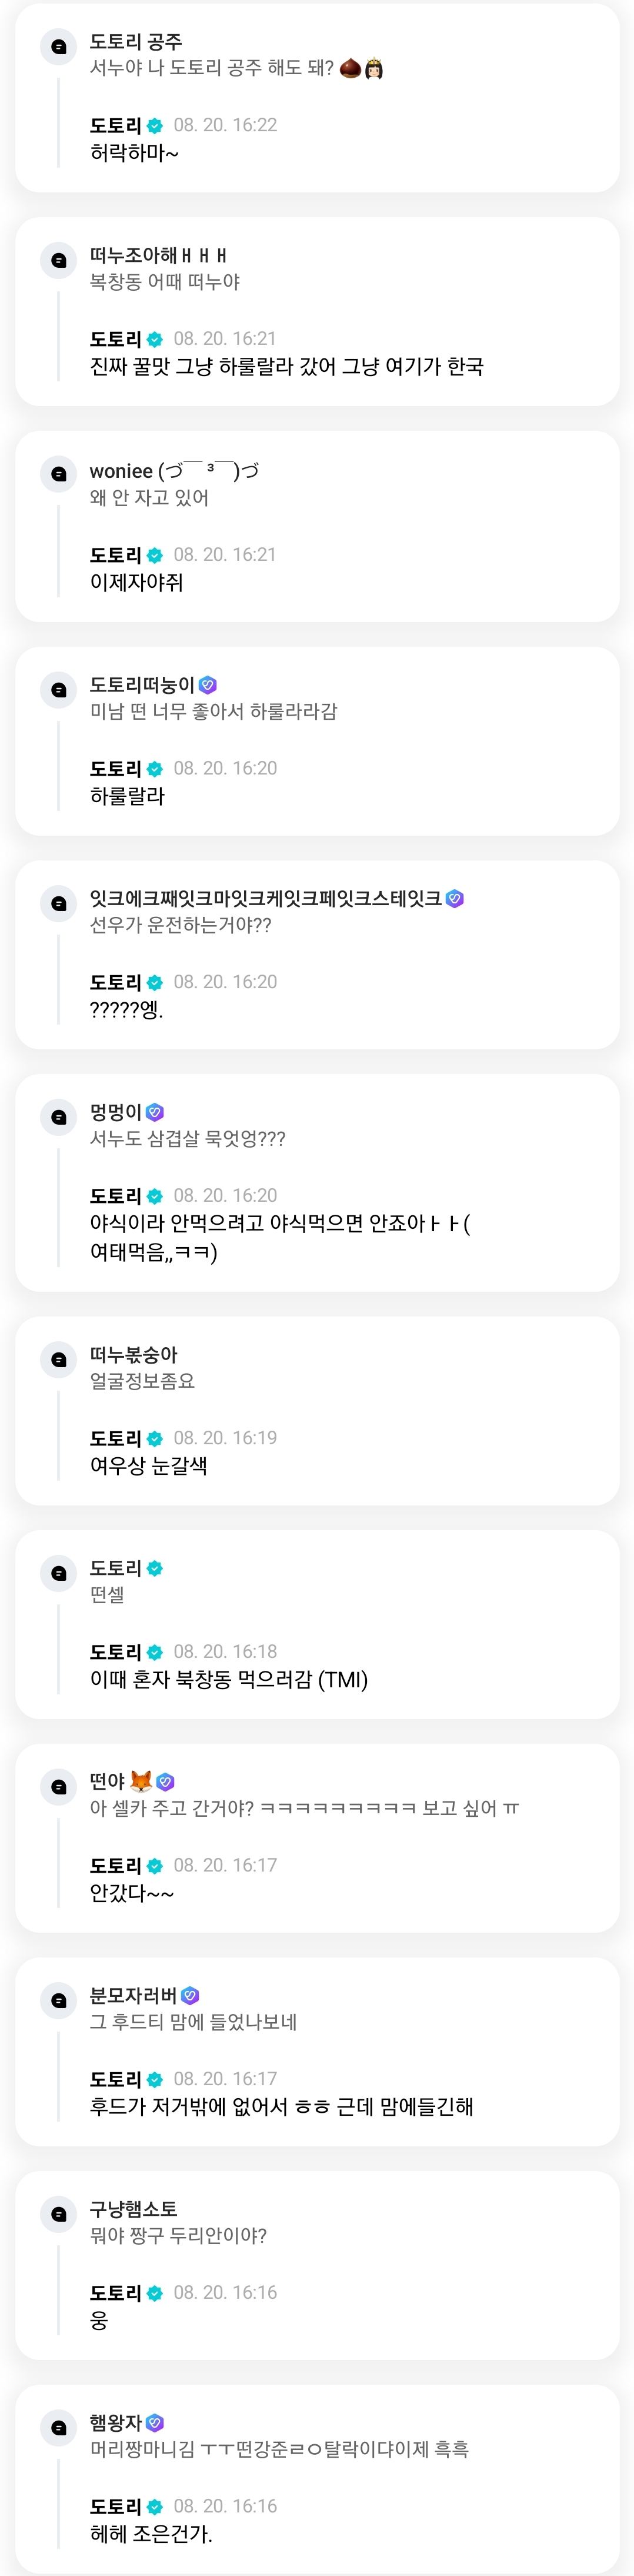Open the 구냥햄소토 username
This screenshot has height=2576, width=634.
click(133, 2209)
